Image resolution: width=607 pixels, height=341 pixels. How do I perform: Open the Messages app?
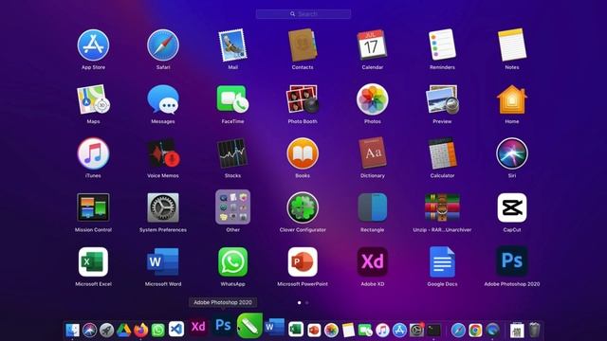(163, 99)
